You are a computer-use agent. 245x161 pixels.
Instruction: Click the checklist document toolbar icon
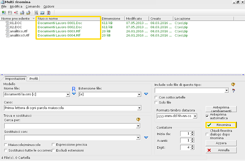(49, 13)
